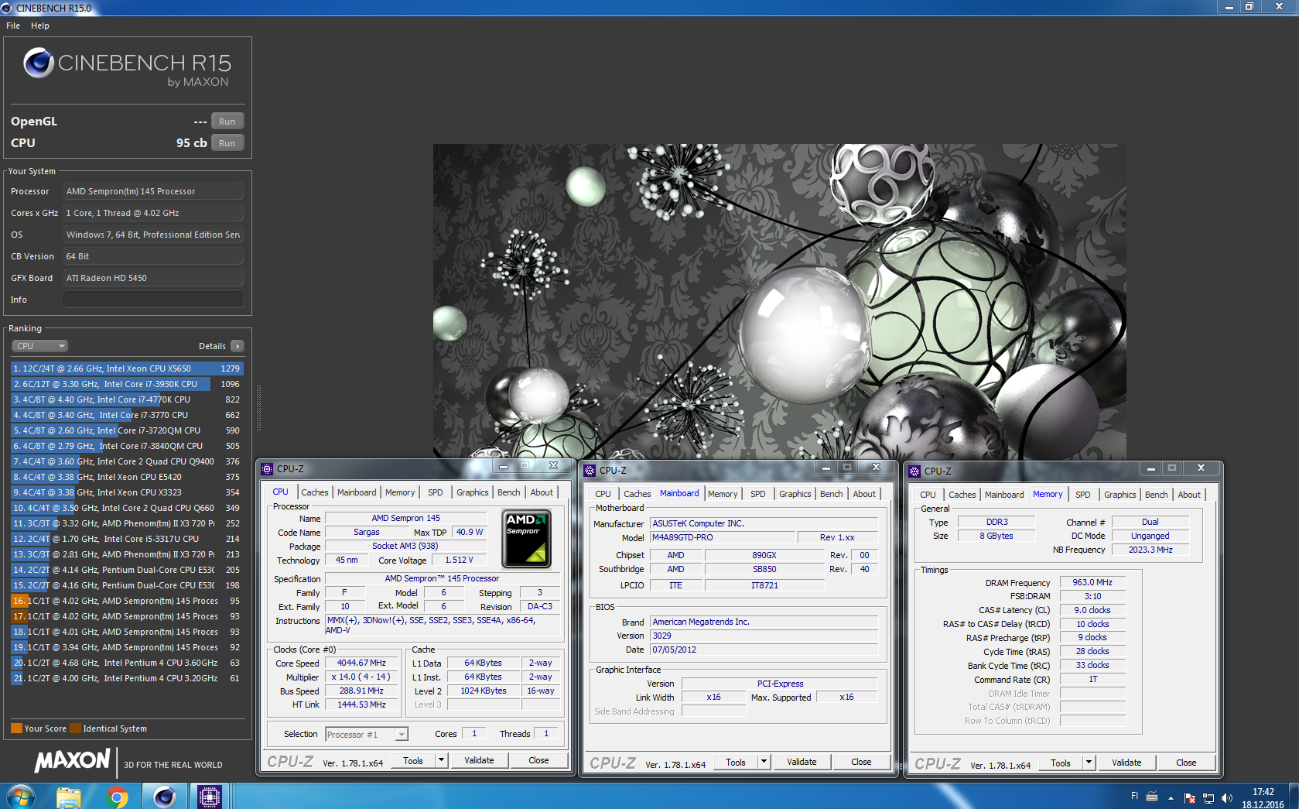The width and height of the screenshot is (1299, 809).
Task: Open ranking Details arrow button
Action: 238,346
